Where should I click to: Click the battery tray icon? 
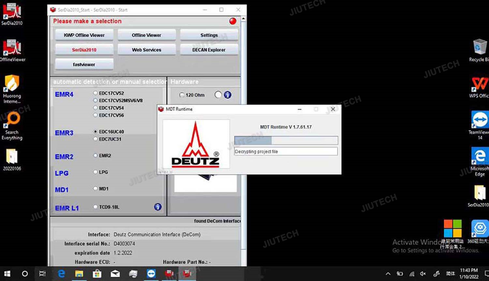coord(400,274)
